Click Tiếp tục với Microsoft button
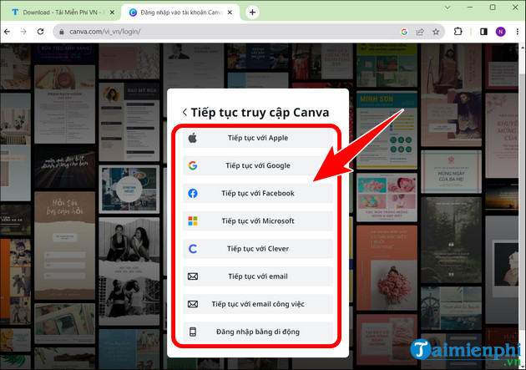The height and width of the screenshot is (370, 526). (x=258, y=221)
